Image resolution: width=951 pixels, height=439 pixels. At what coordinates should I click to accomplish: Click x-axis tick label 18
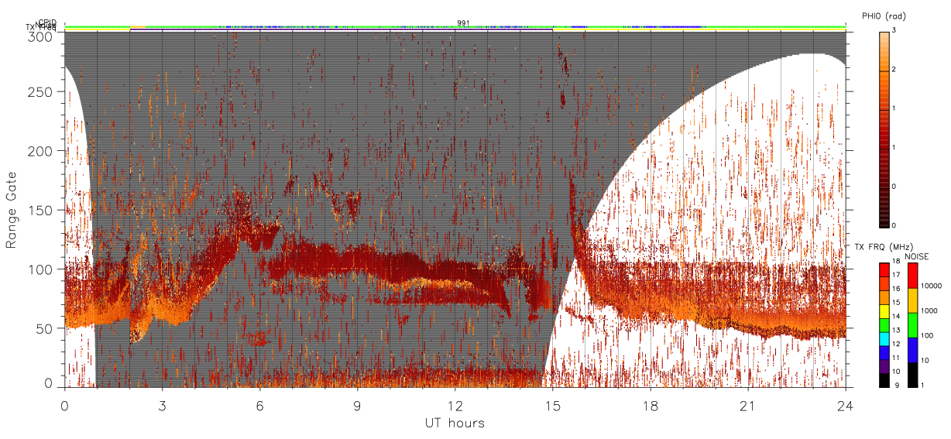650,406
